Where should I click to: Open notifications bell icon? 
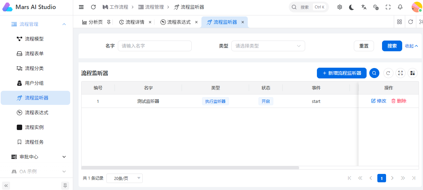400,7
